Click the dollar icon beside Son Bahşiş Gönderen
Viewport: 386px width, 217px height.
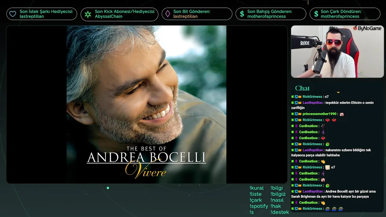click(x=242, y=14)
